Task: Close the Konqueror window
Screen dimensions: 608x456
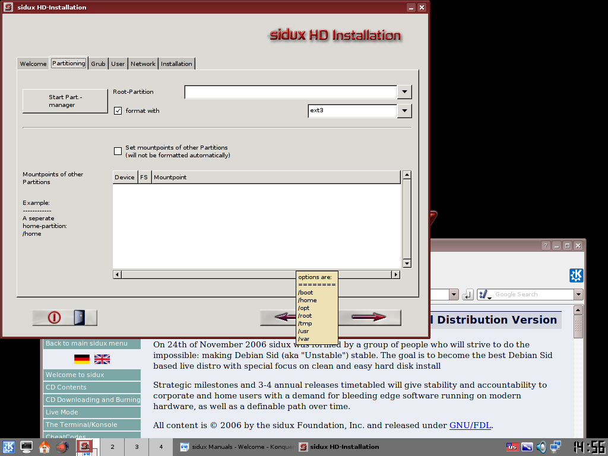Action: (x=578, y=245)
